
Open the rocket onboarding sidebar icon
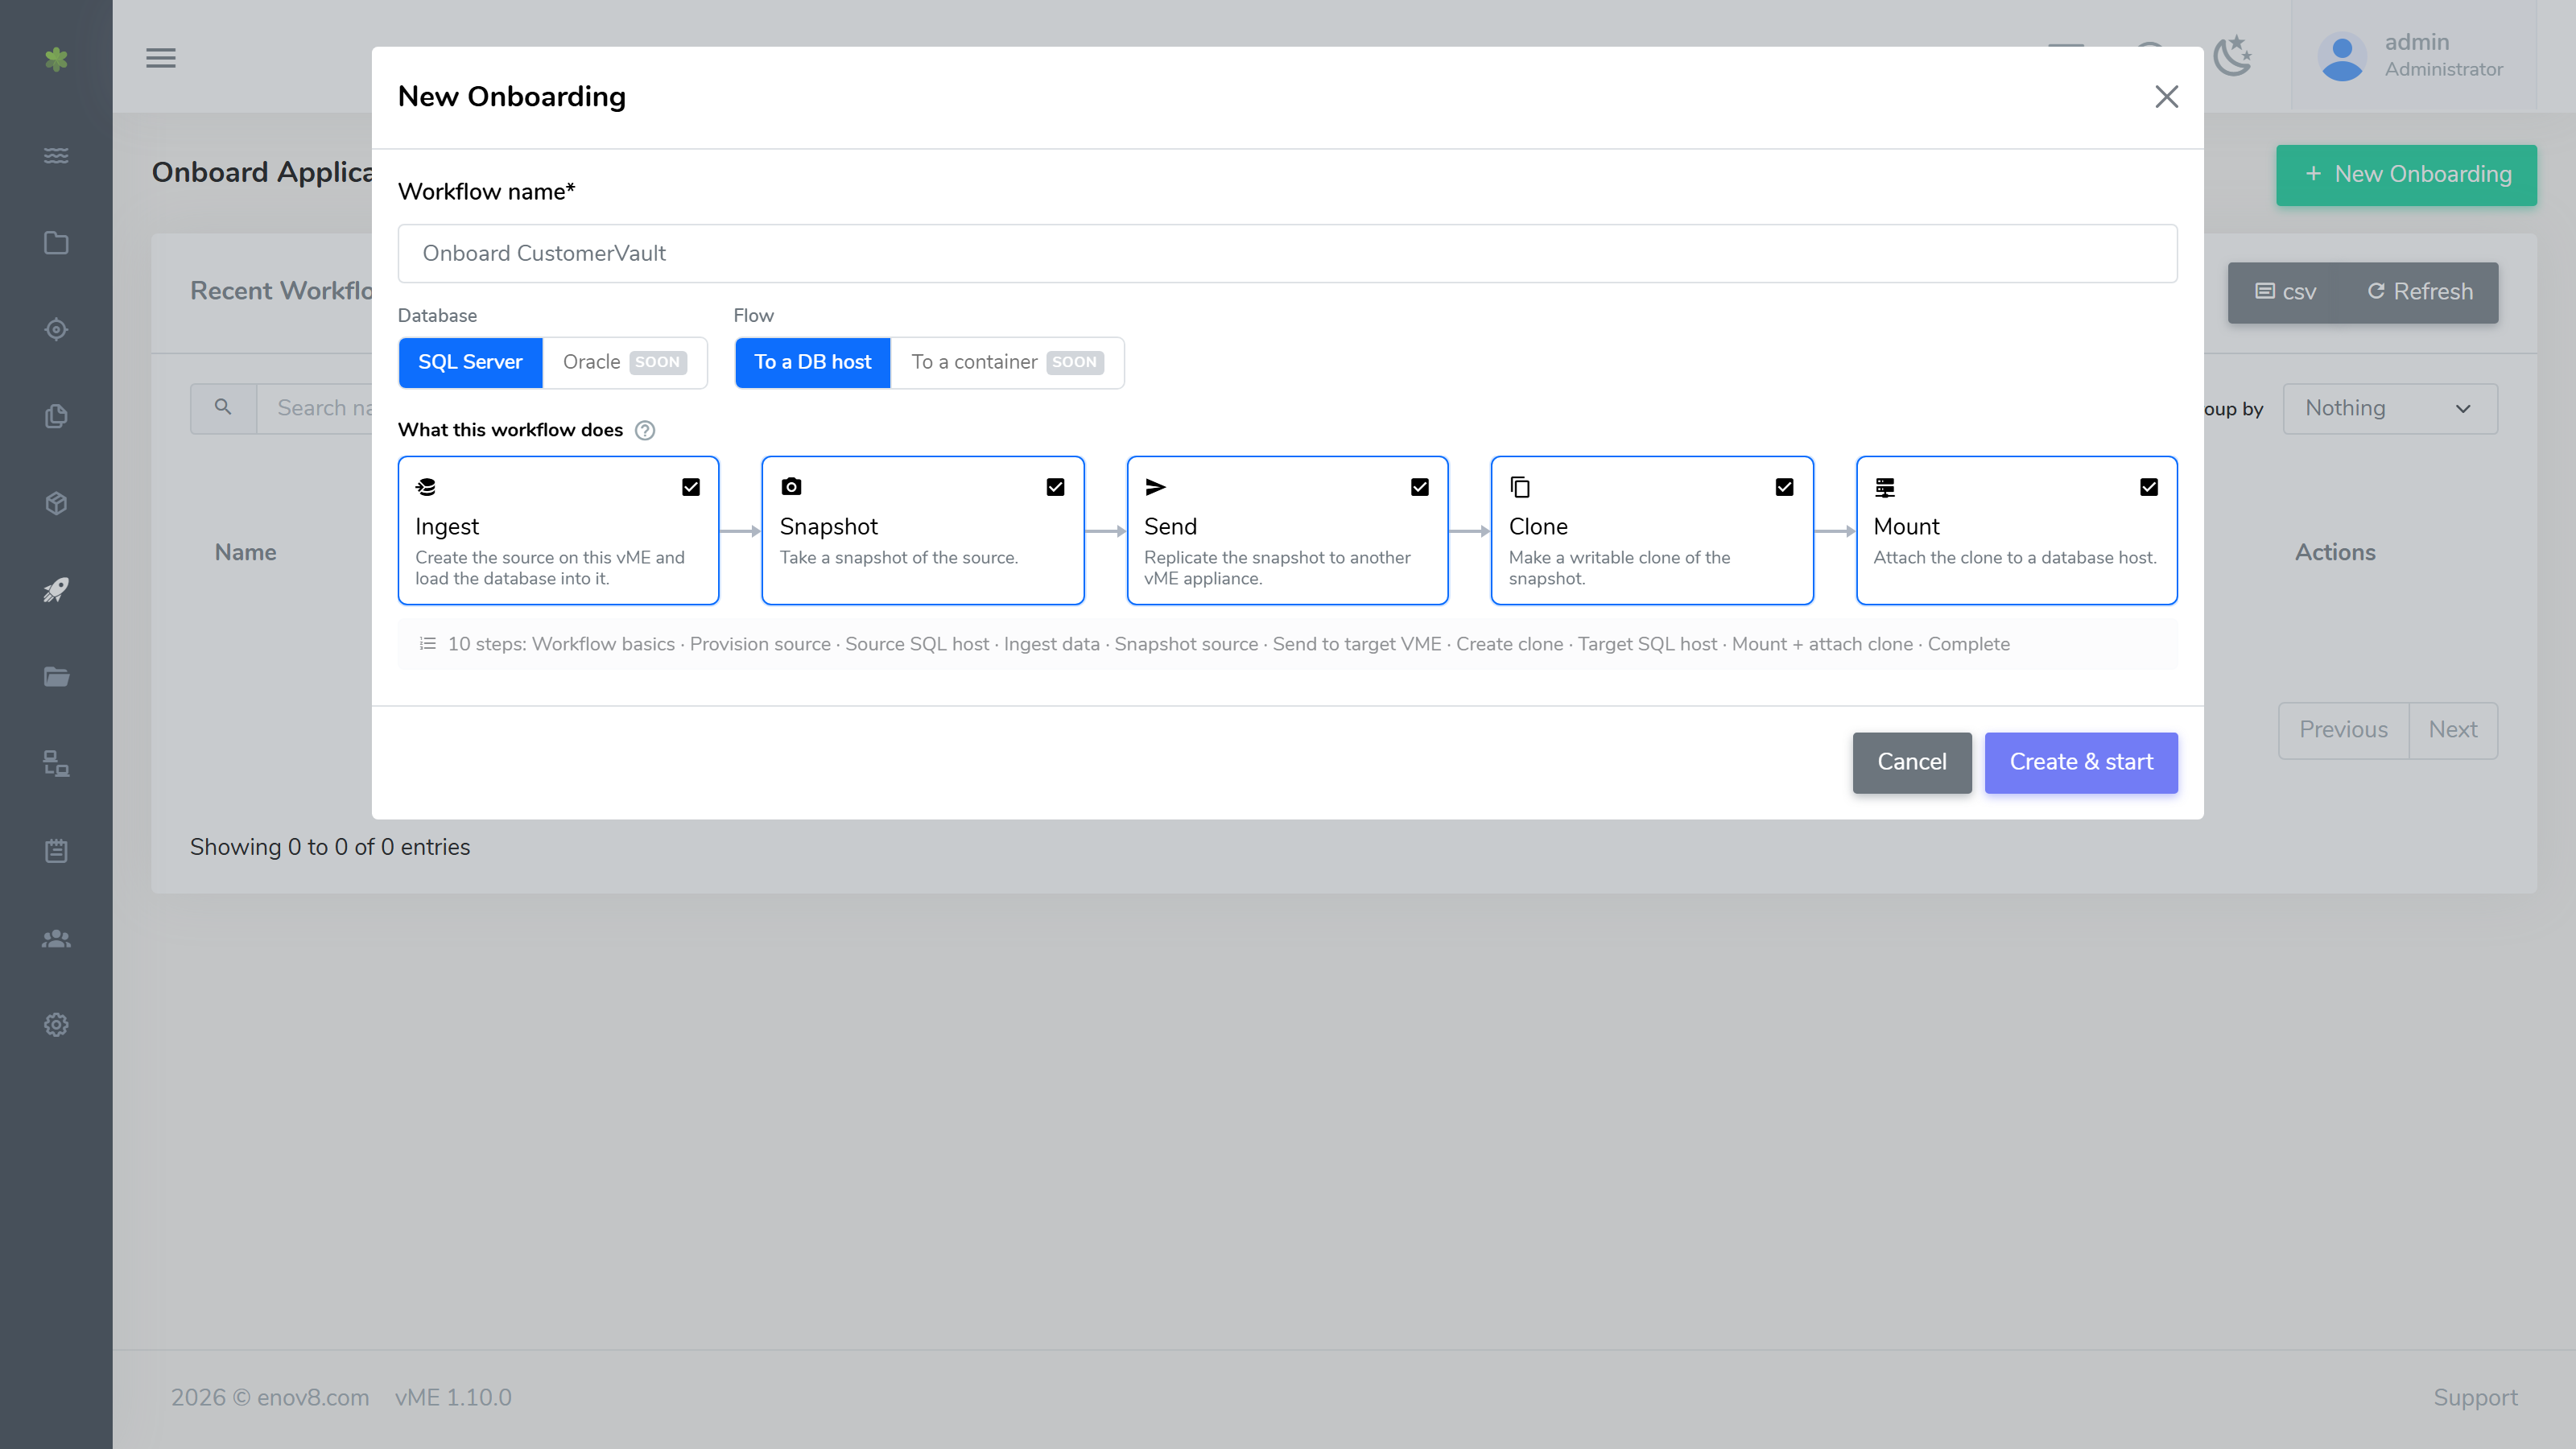pos(56,590)
